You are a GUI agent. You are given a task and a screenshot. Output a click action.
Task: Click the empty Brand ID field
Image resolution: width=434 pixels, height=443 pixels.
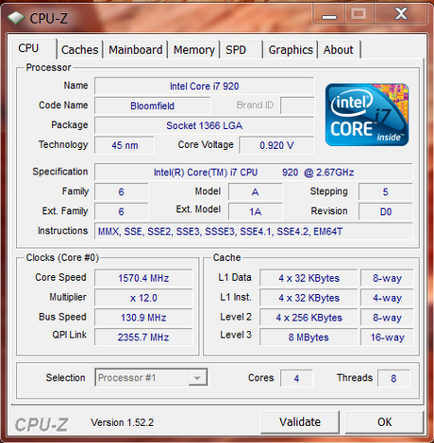click(297, 106)
